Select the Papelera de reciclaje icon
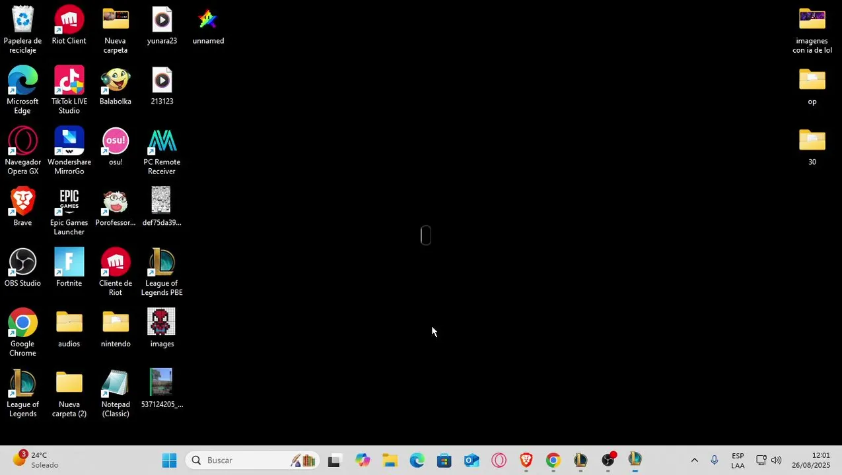This screenshot has height=475, width=842. [x=22, y=30]
